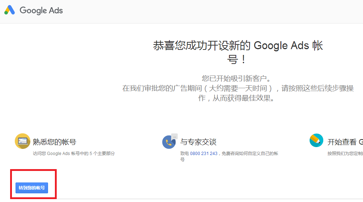Click the description 访问您 Google Ads 帐号中的 5 个主要部分
The width and height of the screenshot is (363, 202).
point(74,153)
